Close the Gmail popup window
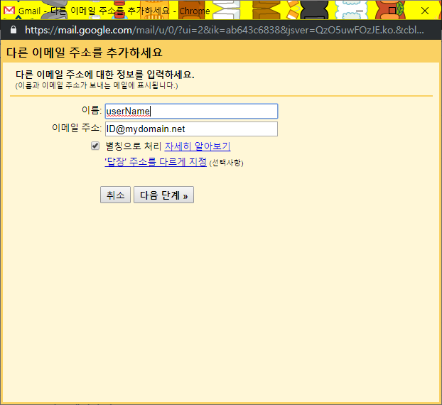Image resolution: width=442 pixels, height=405 pixels. click(425, 11)
